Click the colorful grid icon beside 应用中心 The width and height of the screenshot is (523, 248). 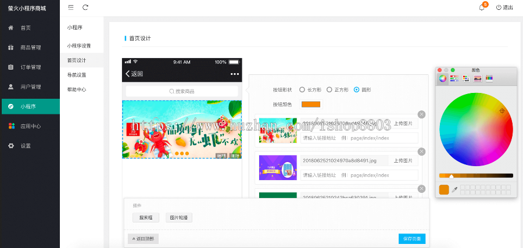[x=12, y=126]
